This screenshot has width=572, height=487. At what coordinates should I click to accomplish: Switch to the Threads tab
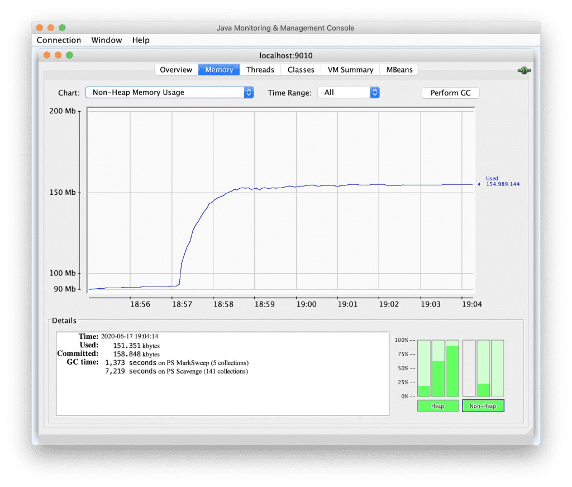click(260, 70)
